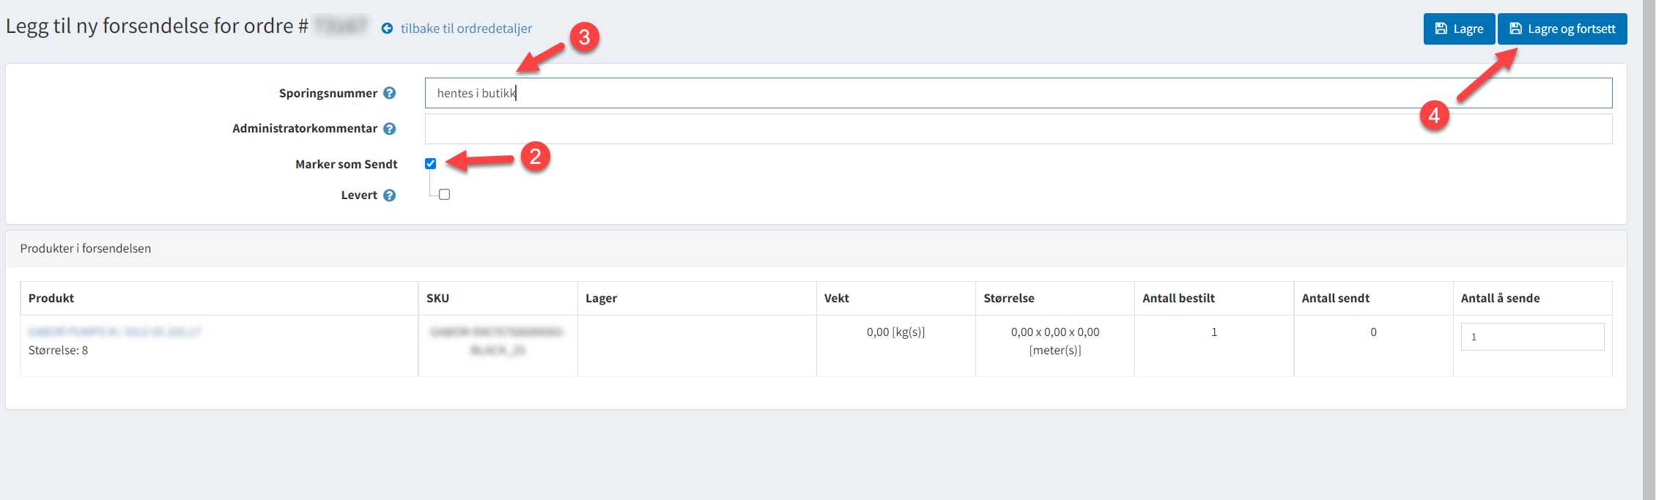Image resolution: width=1656 pixels, height=500 pixels.
Task: Focus the Sporingsnummer text field
Action: tap(1018, 93)
